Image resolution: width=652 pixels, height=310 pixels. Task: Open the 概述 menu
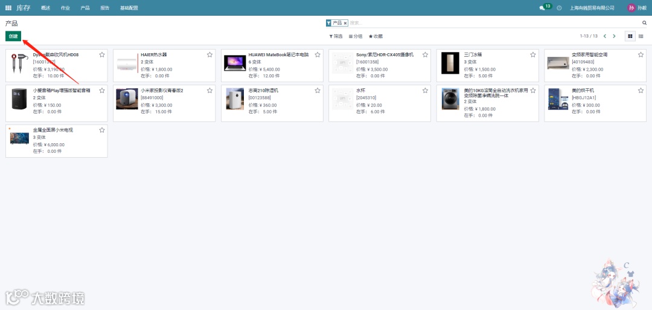[x=46, y=8]
